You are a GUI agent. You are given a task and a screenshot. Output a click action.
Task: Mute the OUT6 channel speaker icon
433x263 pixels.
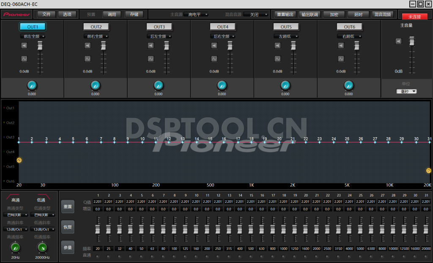click(x=341, y=46)
